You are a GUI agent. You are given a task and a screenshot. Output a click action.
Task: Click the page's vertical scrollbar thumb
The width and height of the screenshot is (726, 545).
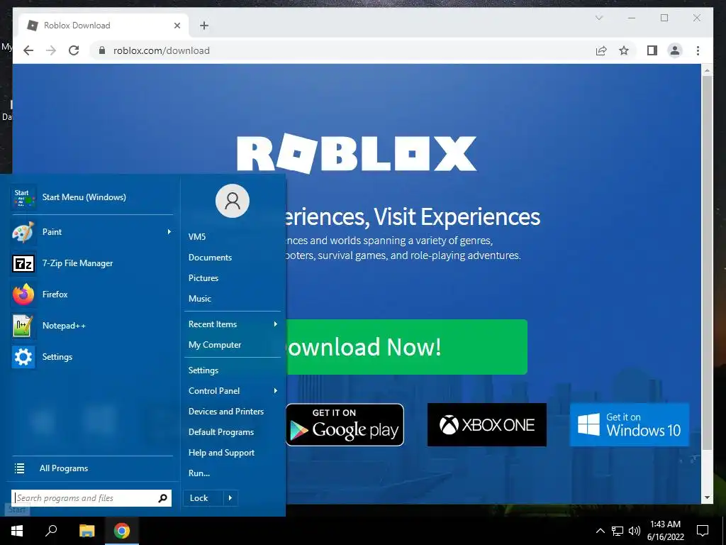[707, 263]
